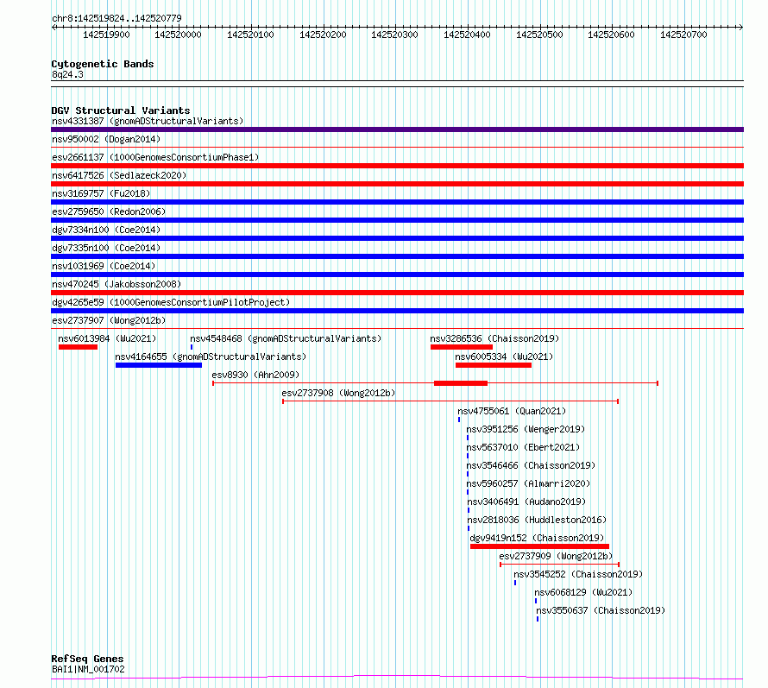The width and height of the screenshot is (768, 688).
Task: Click the Cytogenetic Bands track heading
Action: point(103,64)
